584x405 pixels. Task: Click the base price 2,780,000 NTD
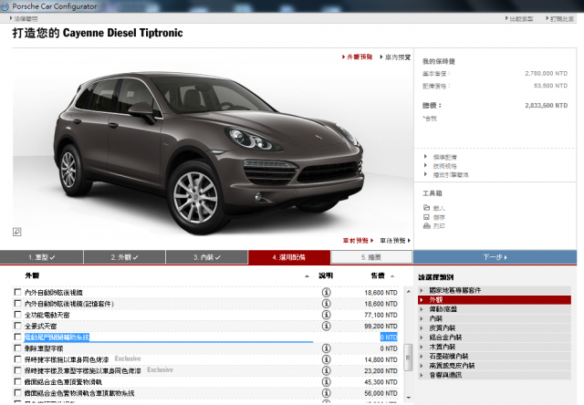click(x=547, y=73)
